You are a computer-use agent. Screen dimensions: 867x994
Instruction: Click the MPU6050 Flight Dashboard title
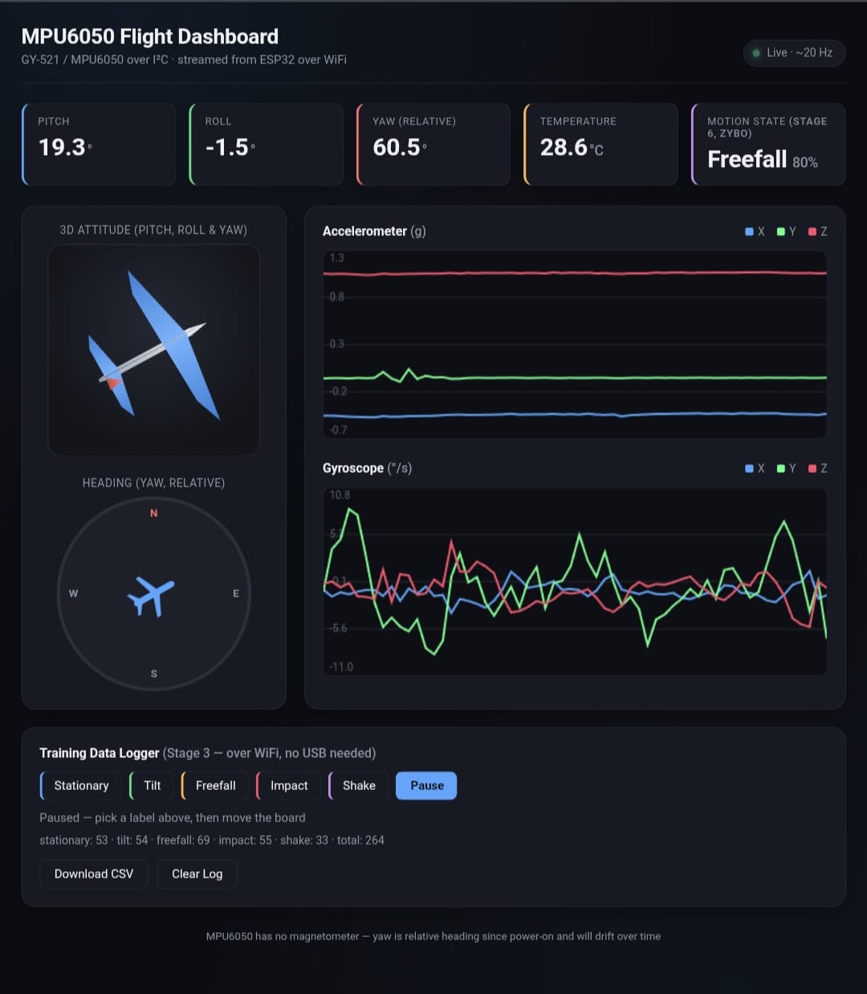150,36
